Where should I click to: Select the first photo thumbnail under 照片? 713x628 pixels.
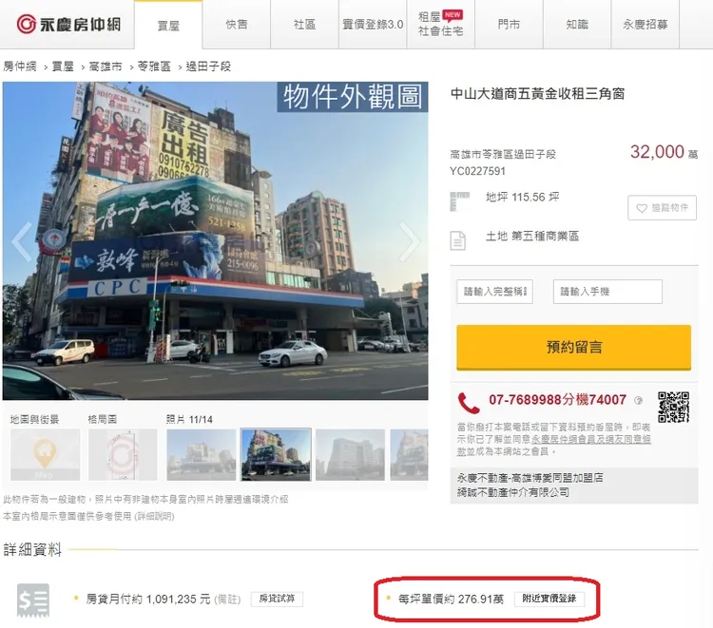(x=202, y=454)
